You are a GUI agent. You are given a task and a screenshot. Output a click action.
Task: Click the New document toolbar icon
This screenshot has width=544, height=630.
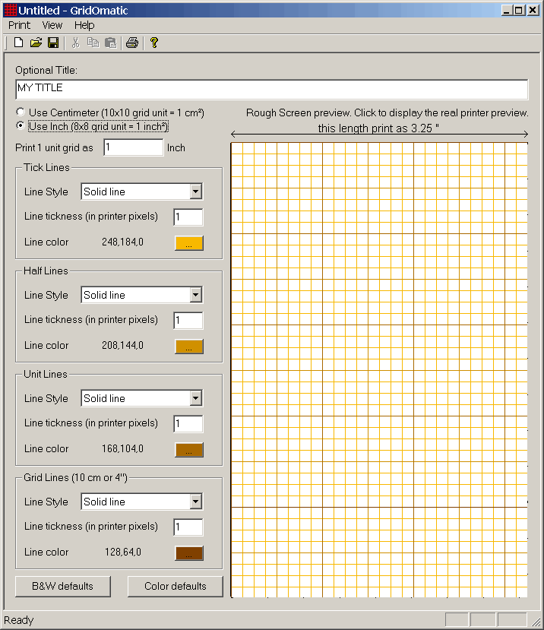[19, 43]
